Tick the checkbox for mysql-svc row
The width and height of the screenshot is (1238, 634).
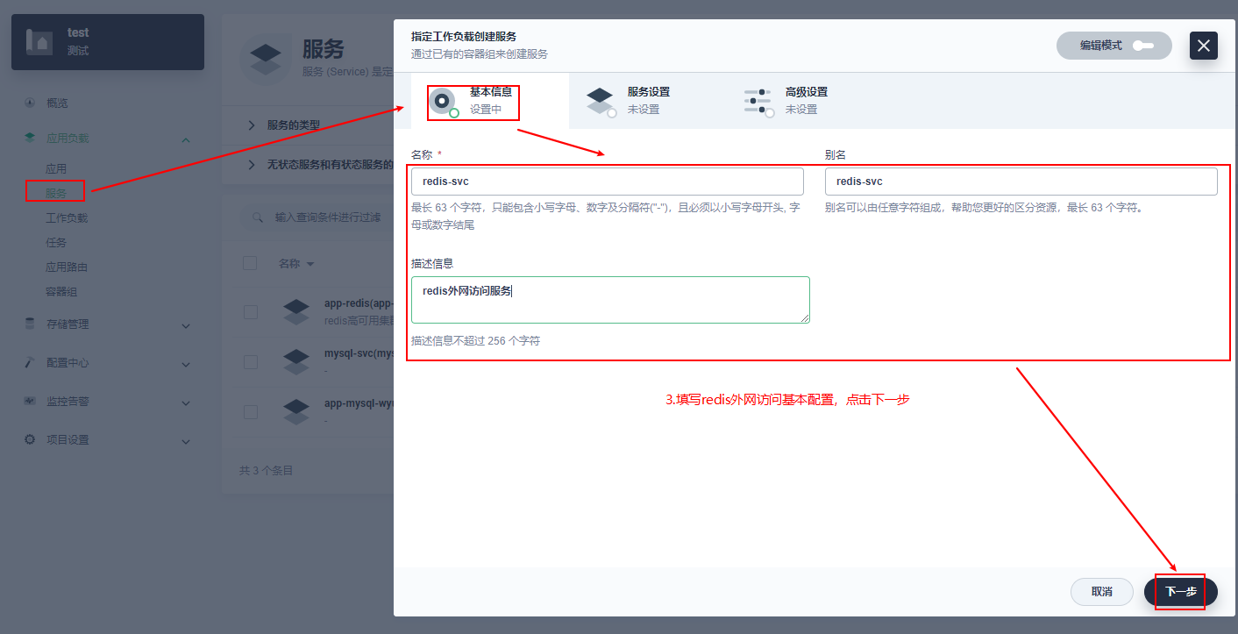click(251, 361)
